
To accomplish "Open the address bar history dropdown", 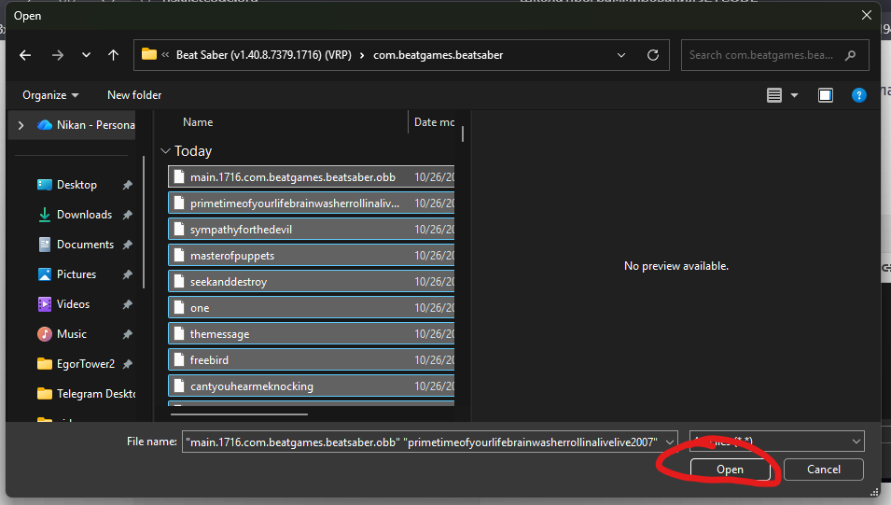I will (621, 55).
